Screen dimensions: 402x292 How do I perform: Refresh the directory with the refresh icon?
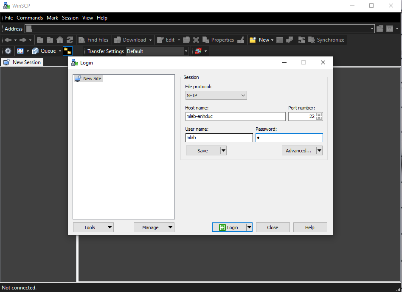70,40
